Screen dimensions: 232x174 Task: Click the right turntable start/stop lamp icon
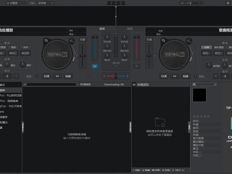(163, 40)
